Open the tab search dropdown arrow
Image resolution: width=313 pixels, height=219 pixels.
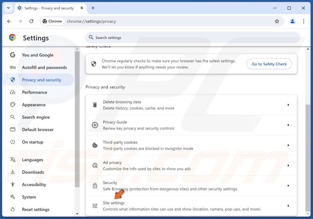(8, 8)
